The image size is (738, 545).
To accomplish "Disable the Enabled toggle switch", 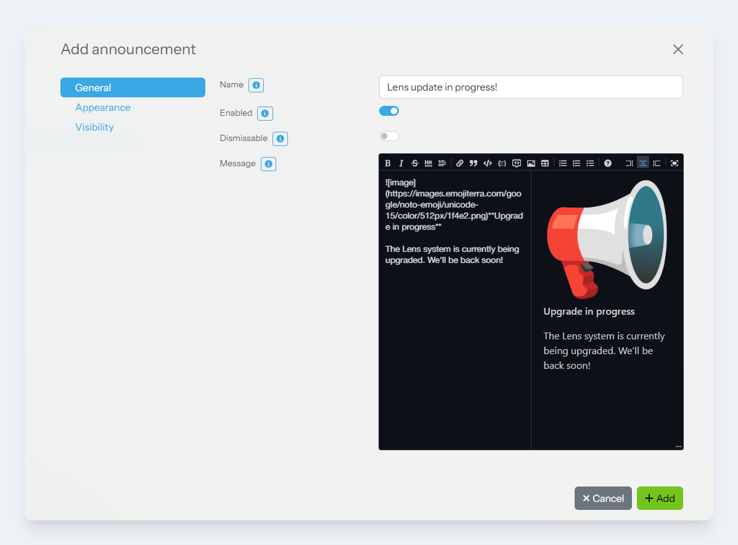I will coord(389,111).
